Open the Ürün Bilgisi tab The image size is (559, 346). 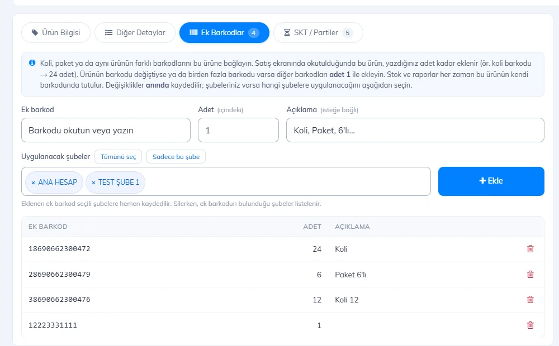click(56, 33)
